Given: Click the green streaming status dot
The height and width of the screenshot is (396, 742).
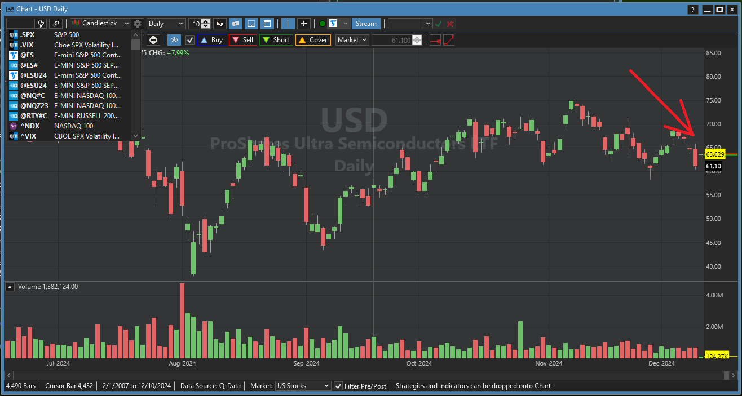Looking at the screenshot, I should [322, 24].
